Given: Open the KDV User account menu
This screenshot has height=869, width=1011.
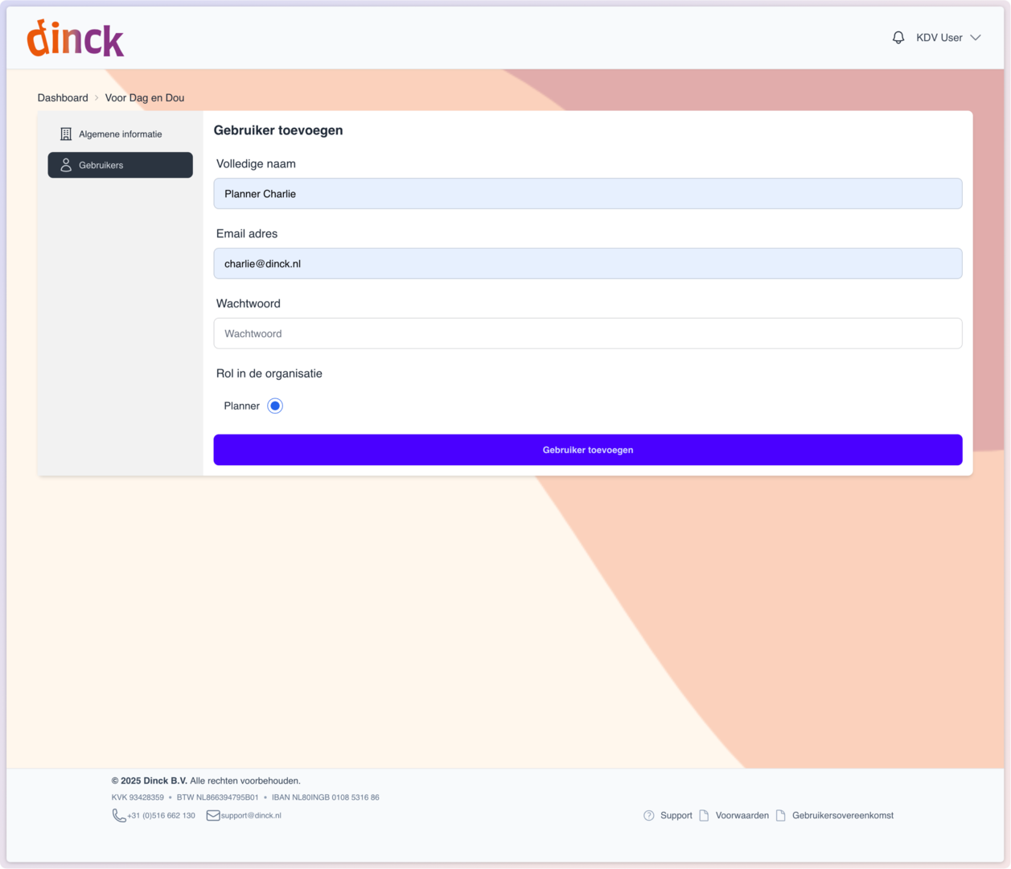Looking at the screenshot, I should click(x=939, y=38).
